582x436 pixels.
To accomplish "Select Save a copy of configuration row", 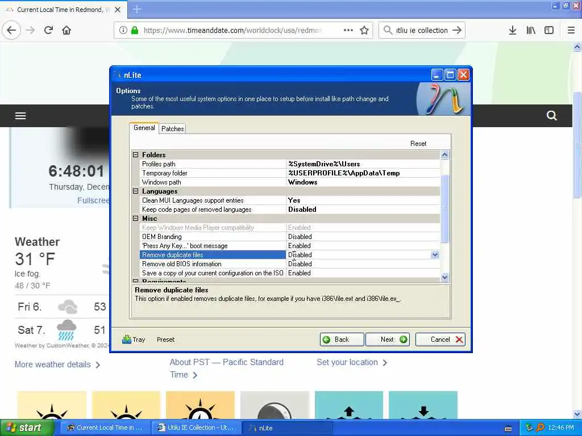I will 289,273.
